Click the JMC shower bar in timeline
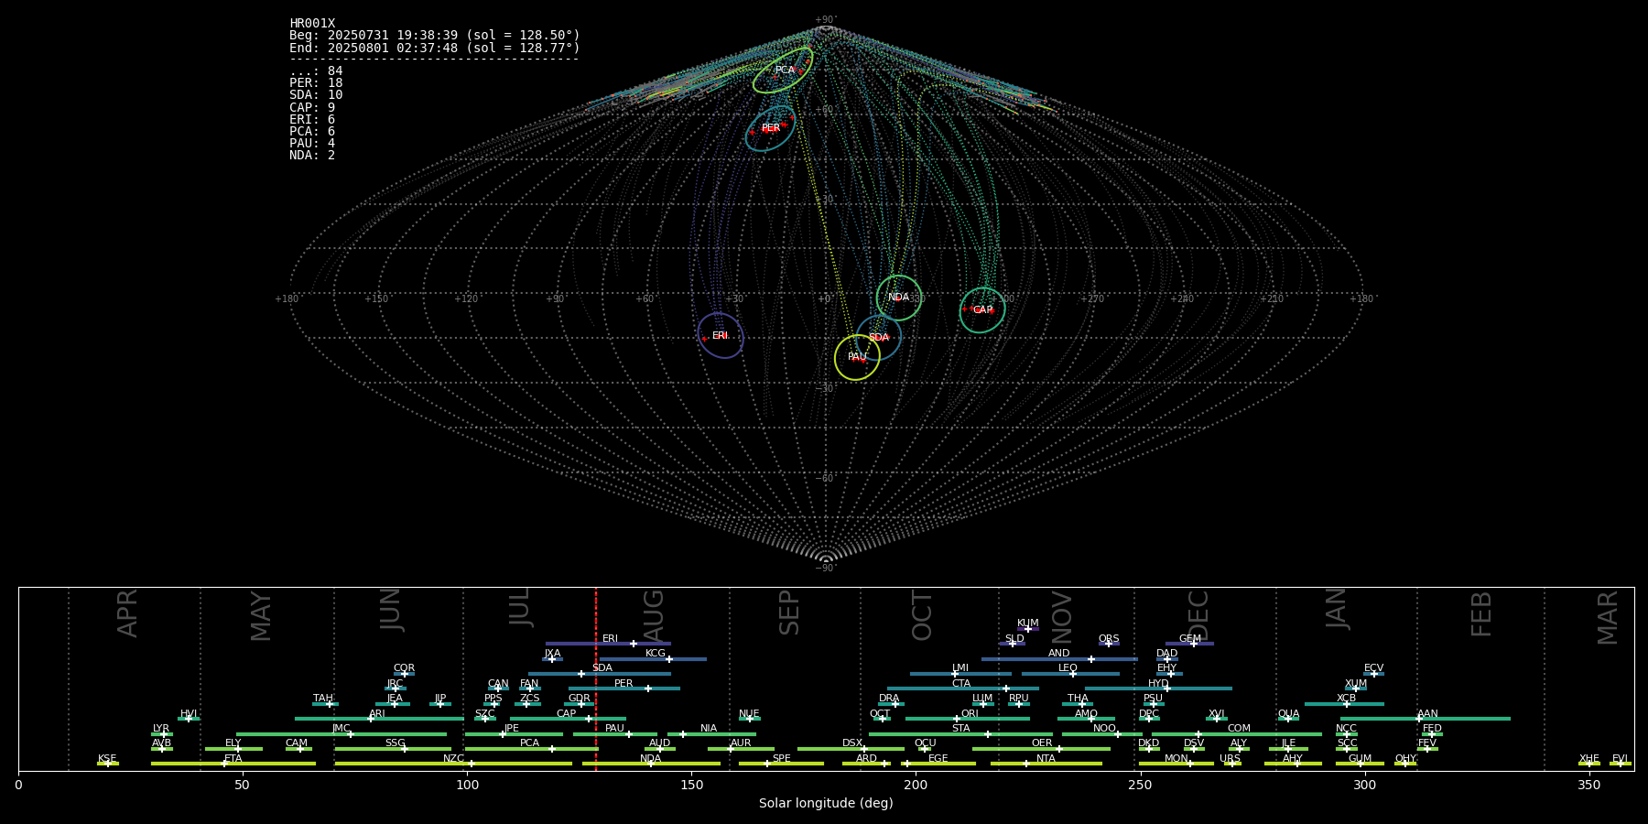The height and width of the screenshot is (824, 1648). (342, 734)
